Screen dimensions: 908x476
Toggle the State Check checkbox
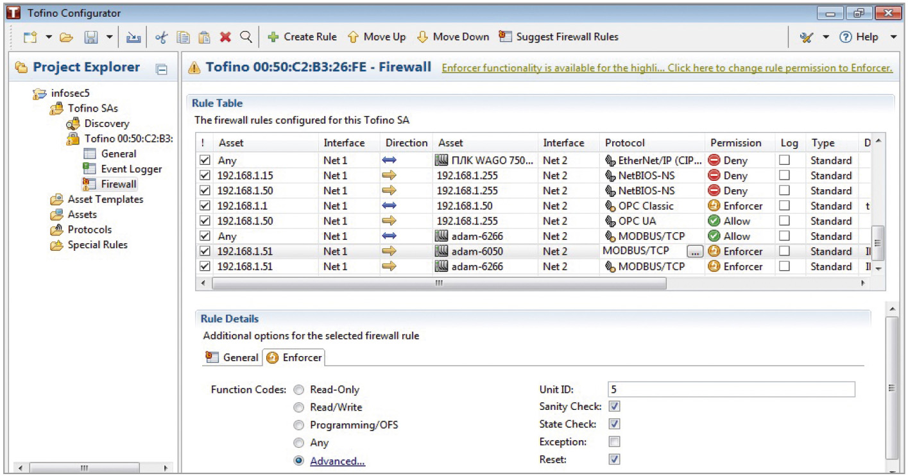614,424
